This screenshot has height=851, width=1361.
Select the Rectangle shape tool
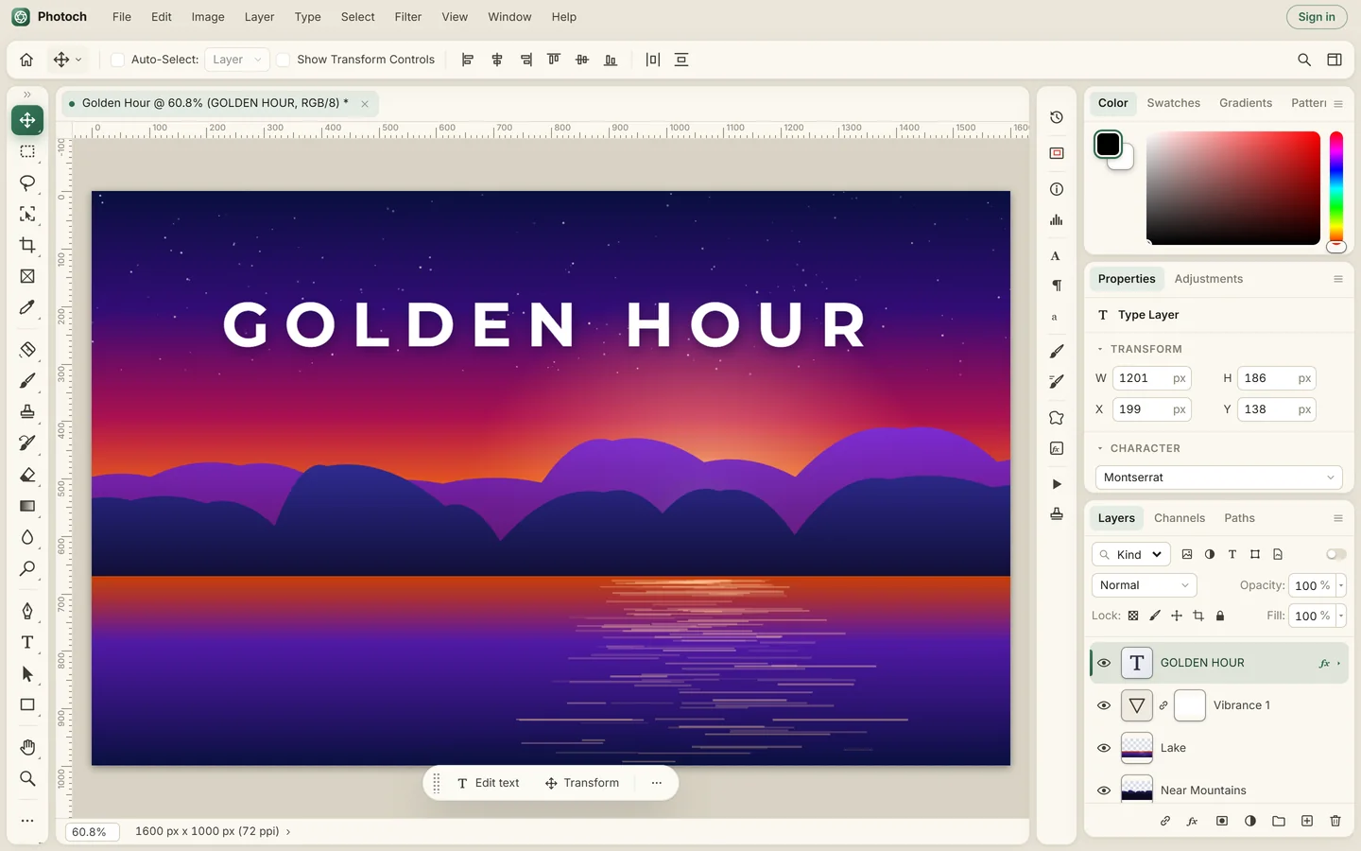coord(27,704)
